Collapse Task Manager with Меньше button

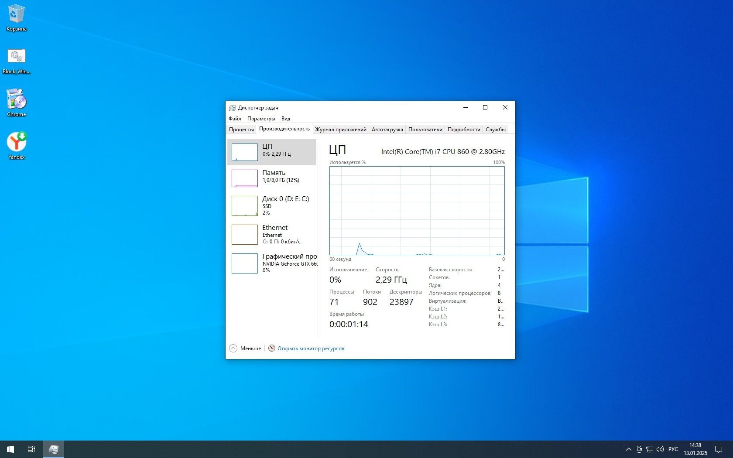(245, 349)
